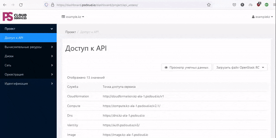Viewport: 276px width, 138px height.
Task: Click the padlock site security icon
Action: pos(52,5)
